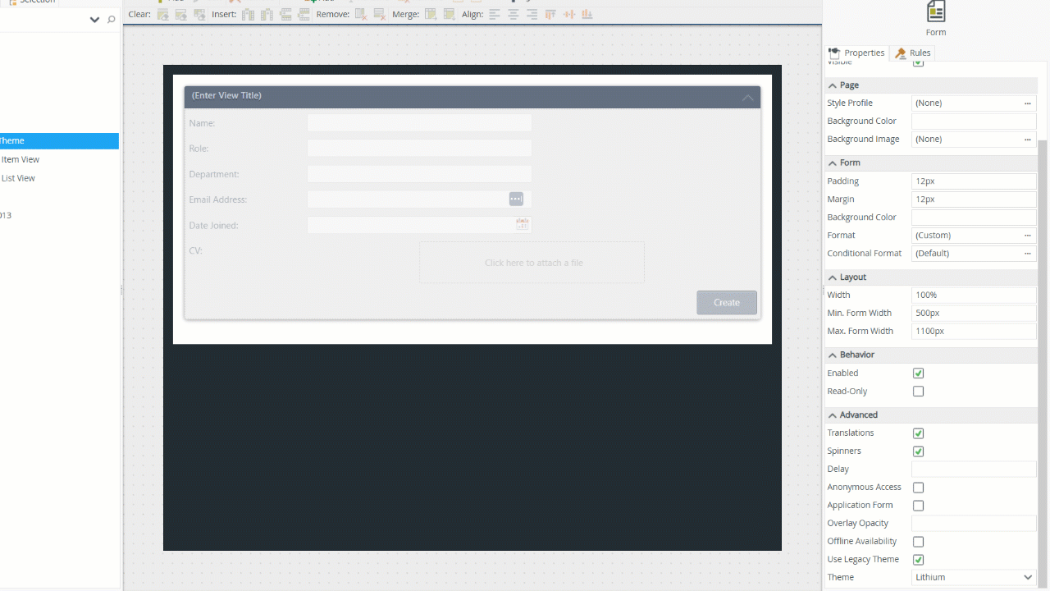Image resolution: width=1050 pixels, height=591 pixels.
Task: Check the Application Form checkbox
Action: coord(918,506)
